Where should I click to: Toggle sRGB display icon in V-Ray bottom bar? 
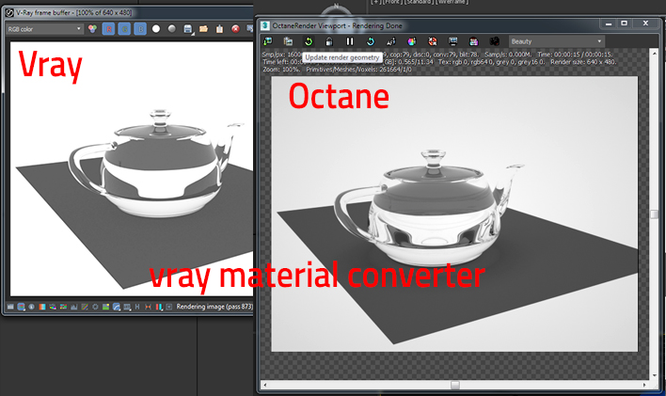click(117, 307)
